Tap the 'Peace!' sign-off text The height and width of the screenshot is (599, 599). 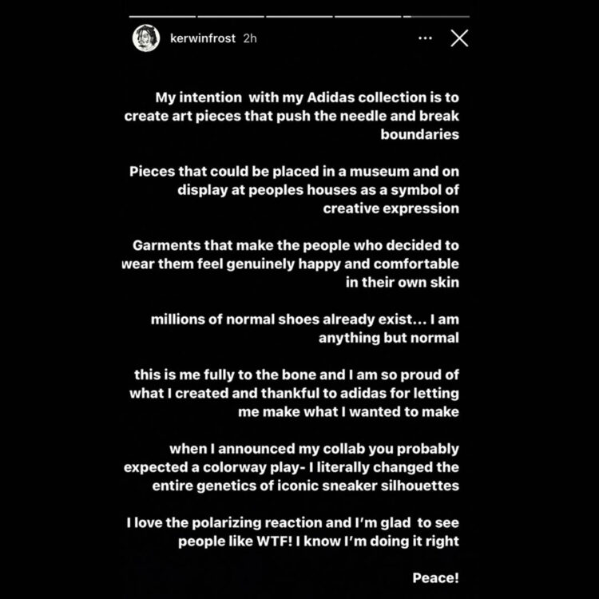pyautogui.click(x=435, y=577)
